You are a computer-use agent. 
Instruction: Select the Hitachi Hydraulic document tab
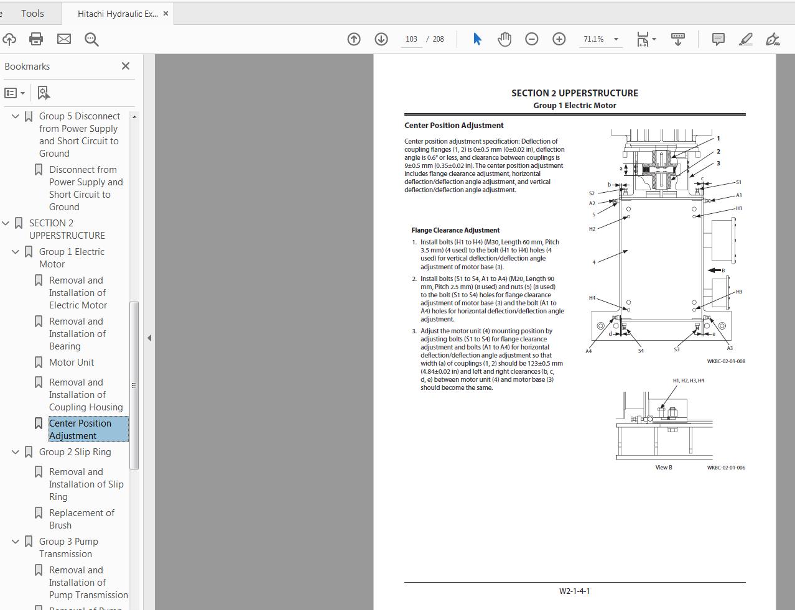point(117,13)
